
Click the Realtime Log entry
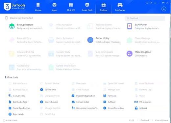(x=143, y=90)
